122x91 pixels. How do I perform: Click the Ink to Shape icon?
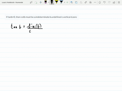76,2
